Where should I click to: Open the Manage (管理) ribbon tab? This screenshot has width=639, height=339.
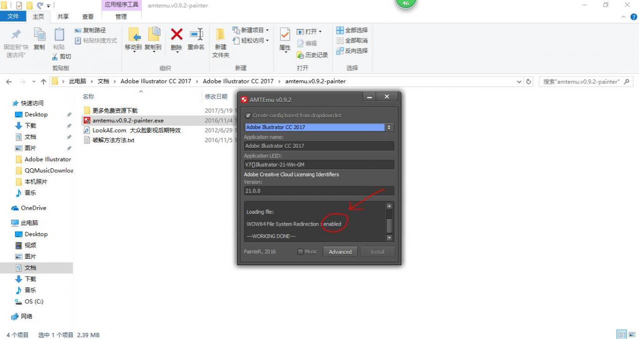click(121, 16)
